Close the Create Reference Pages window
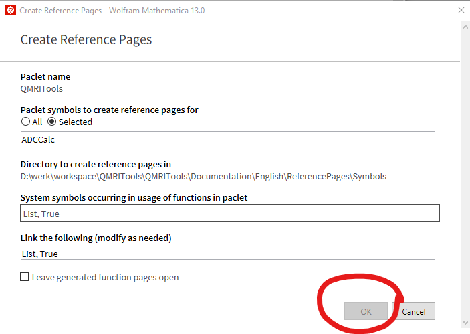 [x=461, y=10]
